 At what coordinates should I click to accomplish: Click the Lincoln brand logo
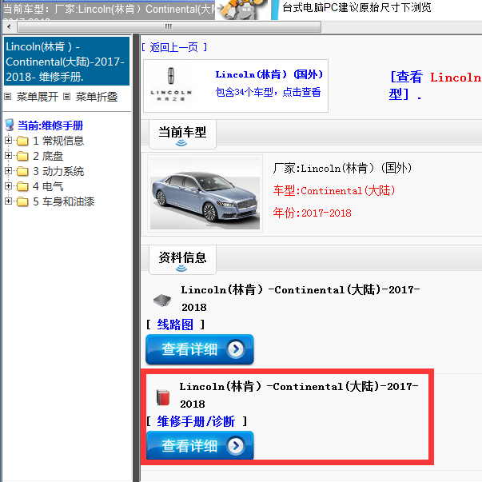pos(171,84)
